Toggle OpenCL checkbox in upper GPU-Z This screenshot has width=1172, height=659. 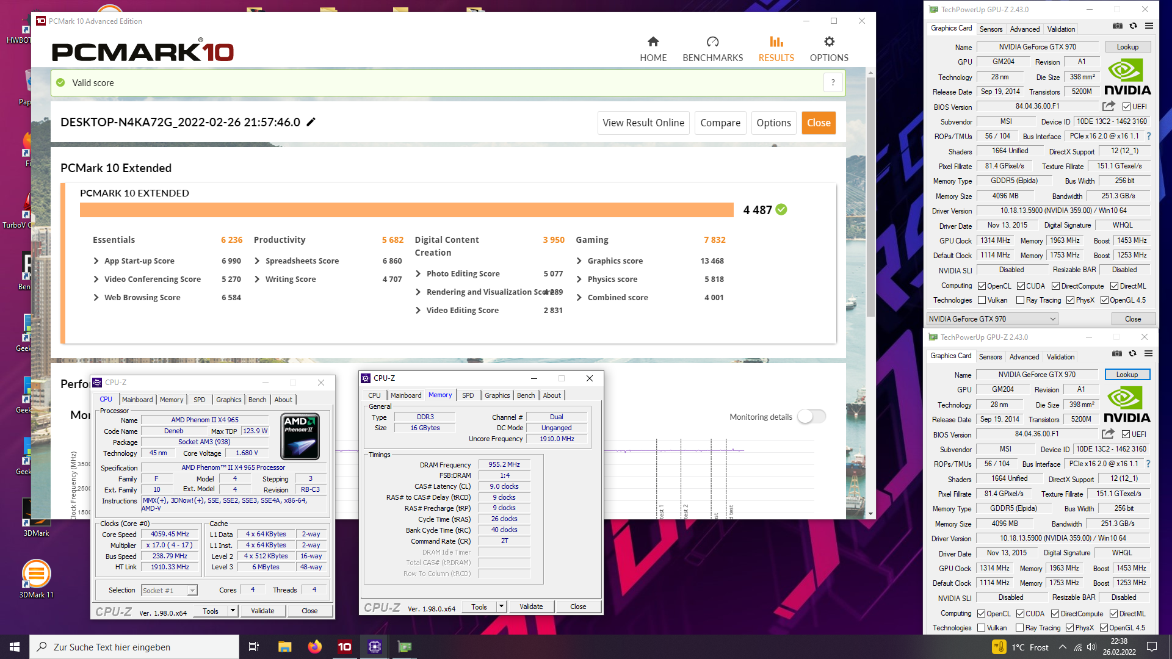982,286
